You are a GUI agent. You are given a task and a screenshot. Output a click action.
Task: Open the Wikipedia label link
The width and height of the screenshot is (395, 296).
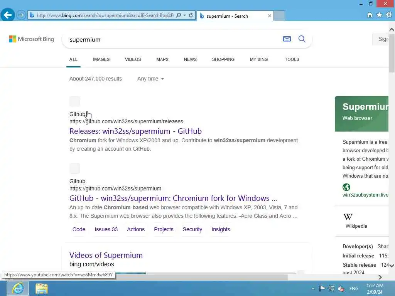(356, 226)
